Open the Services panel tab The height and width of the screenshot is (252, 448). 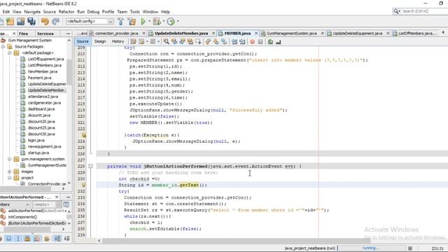click(45, 34)
